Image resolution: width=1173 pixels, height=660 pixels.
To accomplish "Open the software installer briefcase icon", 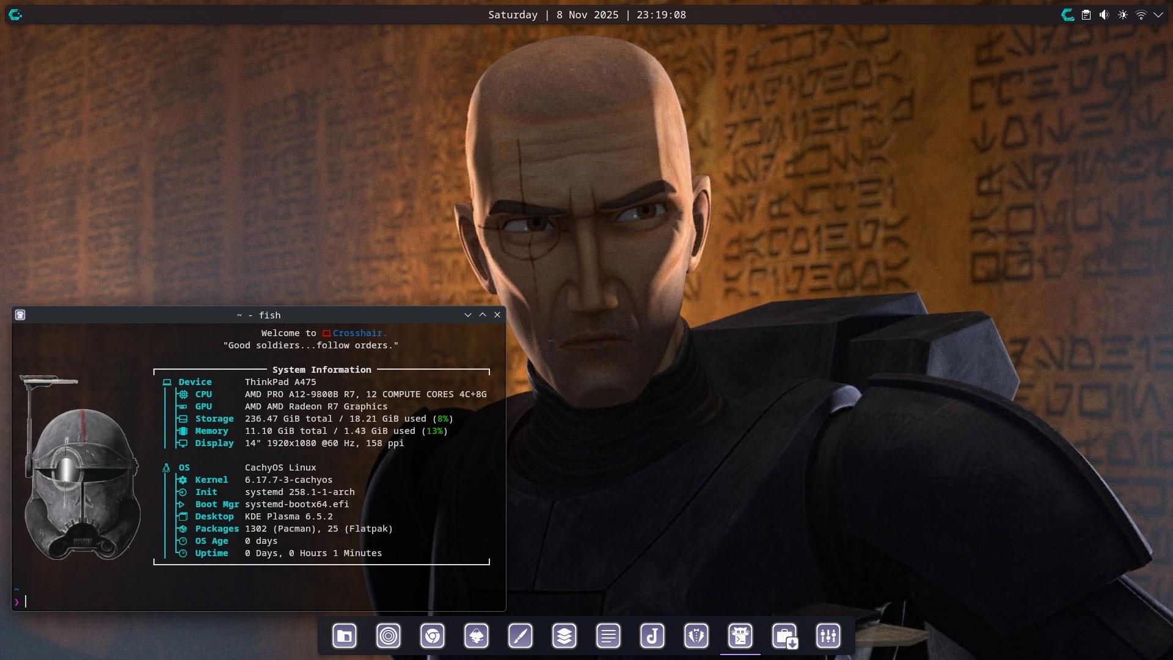I will [784, 636].
